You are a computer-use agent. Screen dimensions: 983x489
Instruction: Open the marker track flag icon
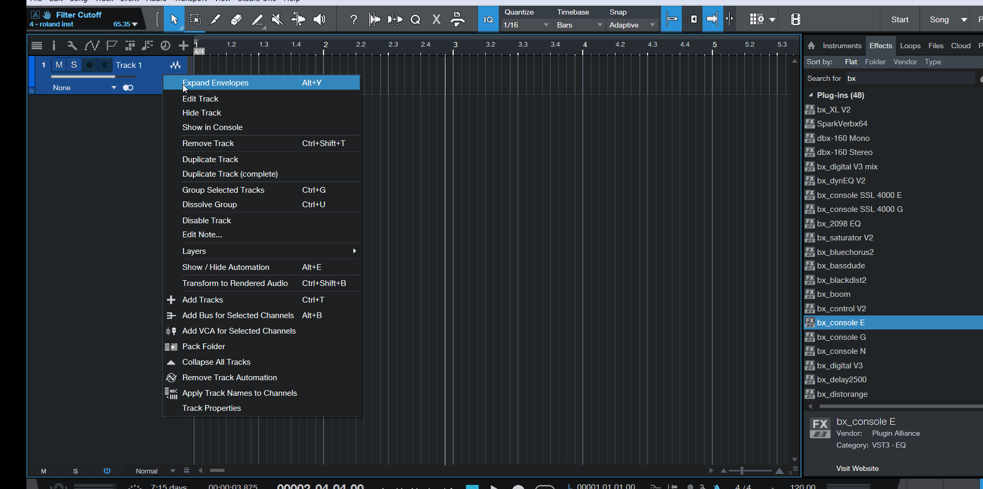pyautogui.click(x=111, y=46)
